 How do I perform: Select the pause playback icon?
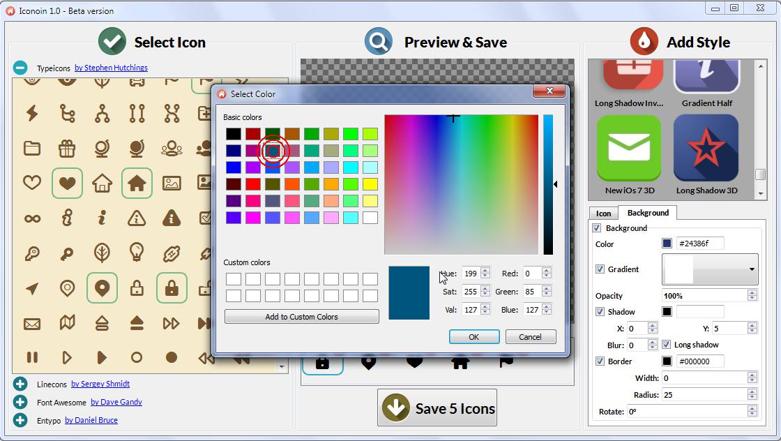click(x=32, y=358)
